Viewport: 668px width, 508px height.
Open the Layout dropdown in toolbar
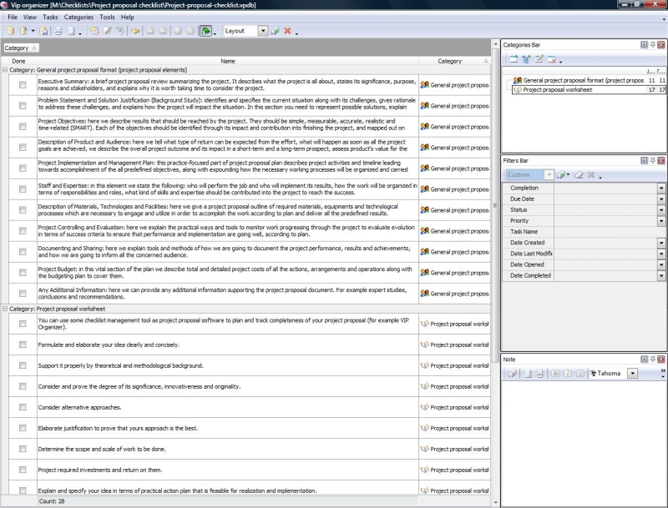click(263, 31)
